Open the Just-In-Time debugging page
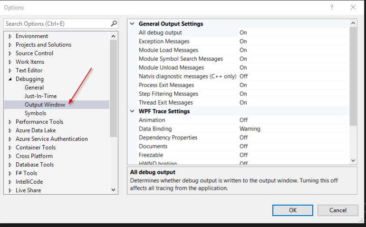366x227 pixels. [40, 96]
